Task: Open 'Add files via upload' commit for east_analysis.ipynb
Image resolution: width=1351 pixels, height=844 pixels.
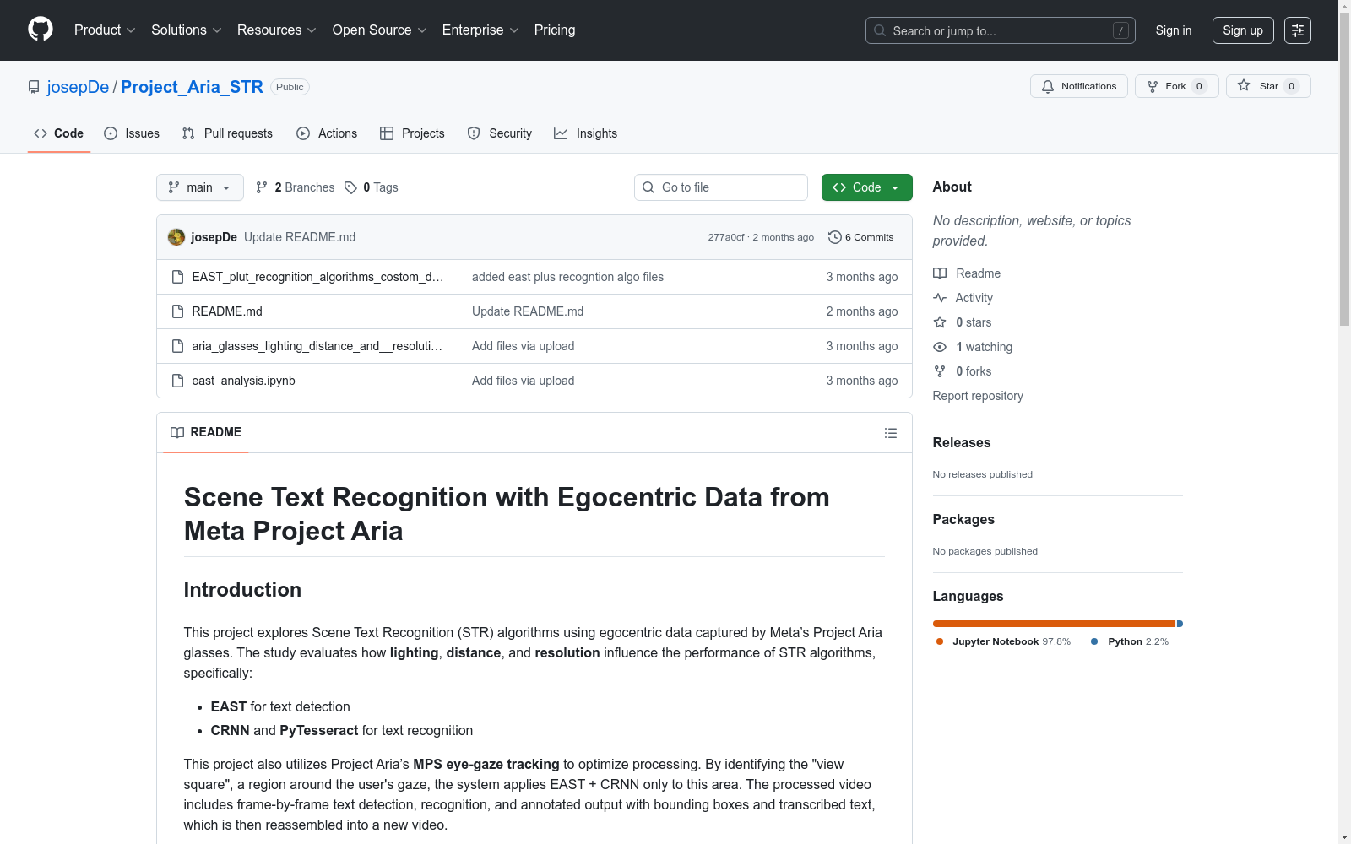Action: coord(524,381)
